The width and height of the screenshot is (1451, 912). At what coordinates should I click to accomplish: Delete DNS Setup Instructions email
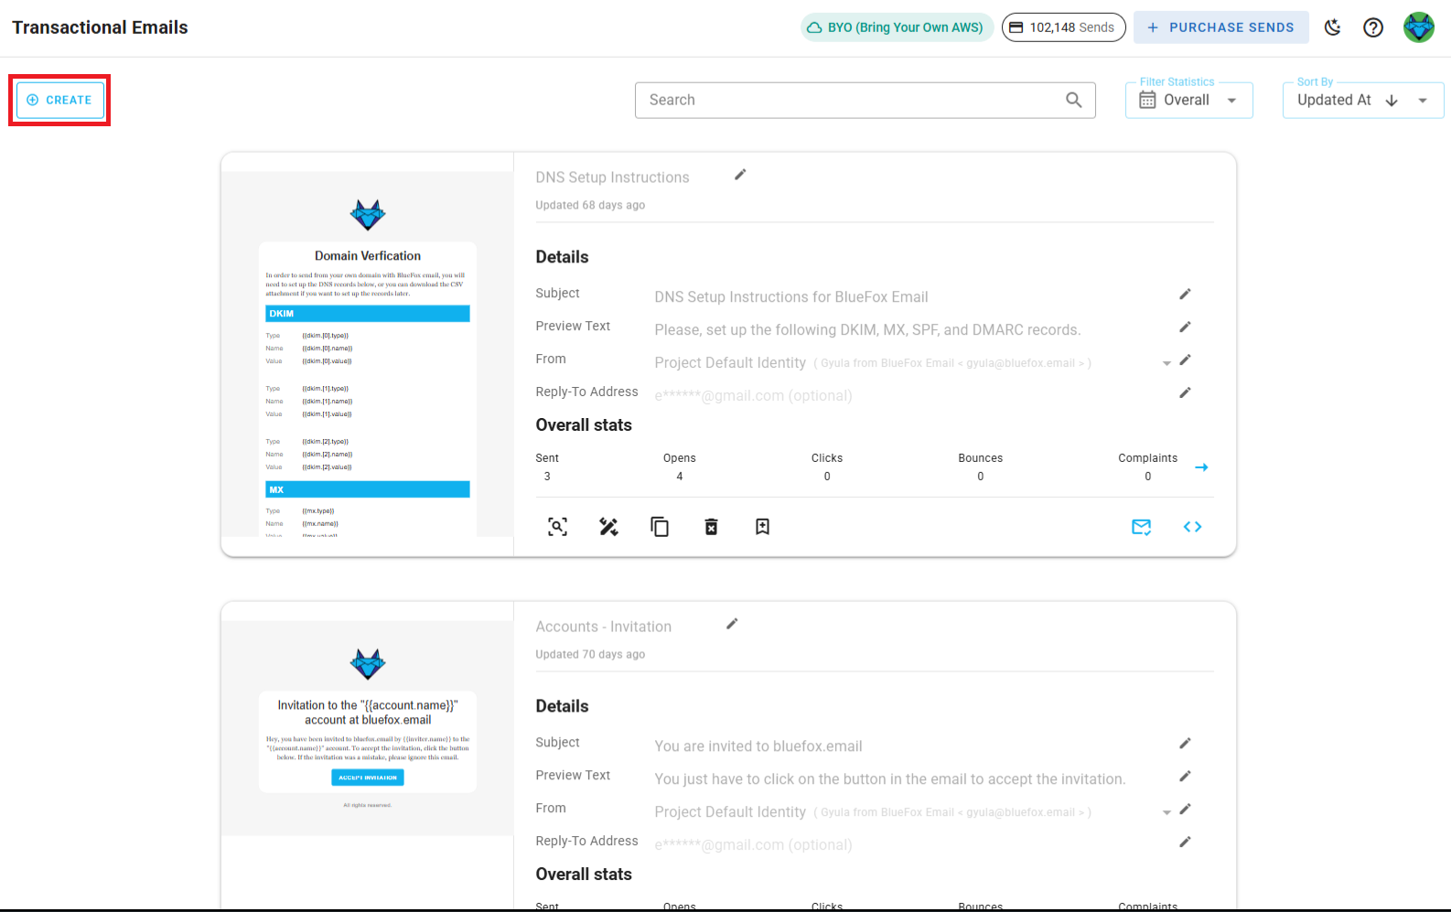click(711, 527)
